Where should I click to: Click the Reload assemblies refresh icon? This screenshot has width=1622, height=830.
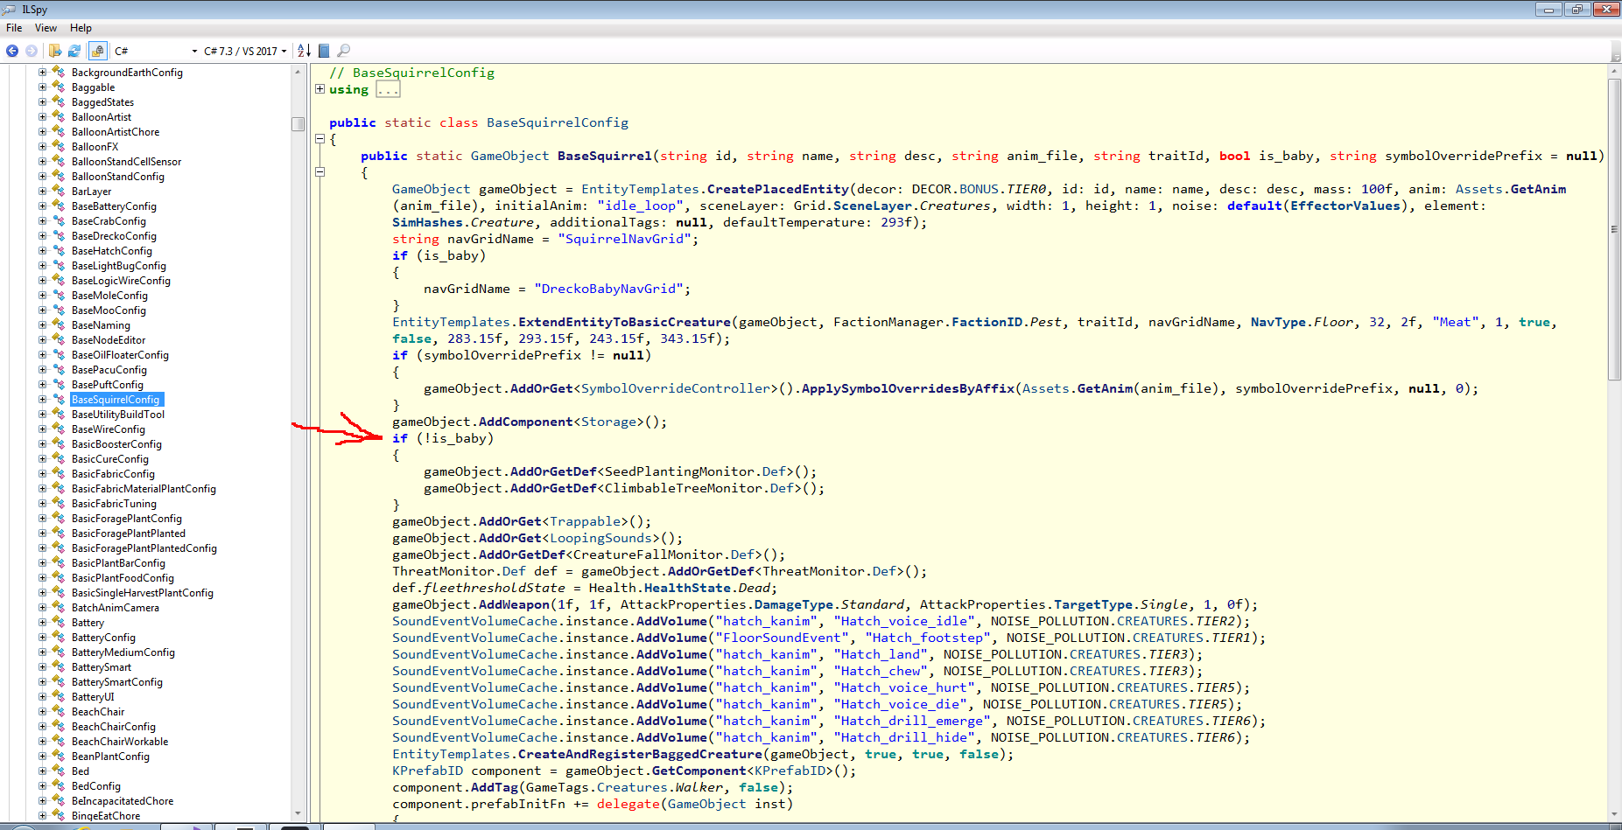[x=74, y=51]
